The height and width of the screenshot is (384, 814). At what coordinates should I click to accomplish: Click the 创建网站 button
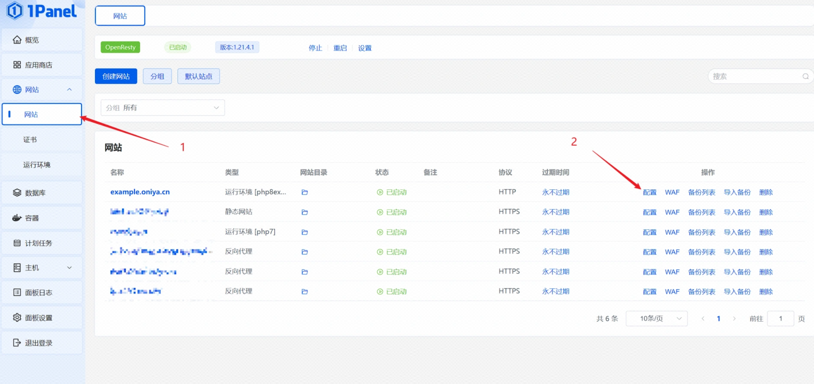(116, 77)
